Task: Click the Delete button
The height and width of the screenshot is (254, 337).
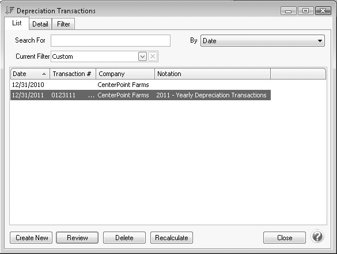Action: pos(124,238)
